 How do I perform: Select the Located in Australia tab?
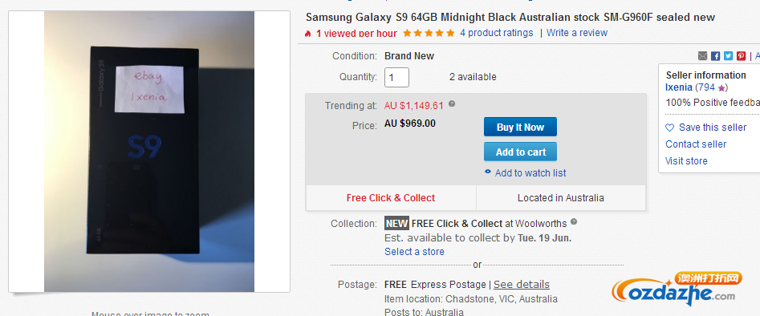click(x=561, y=198)
